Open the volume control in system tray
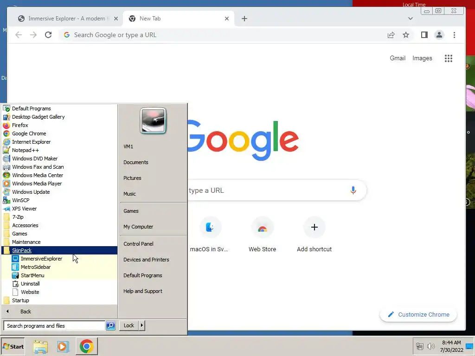Screen dimensions: 475x356 click(x=430, y=346)
